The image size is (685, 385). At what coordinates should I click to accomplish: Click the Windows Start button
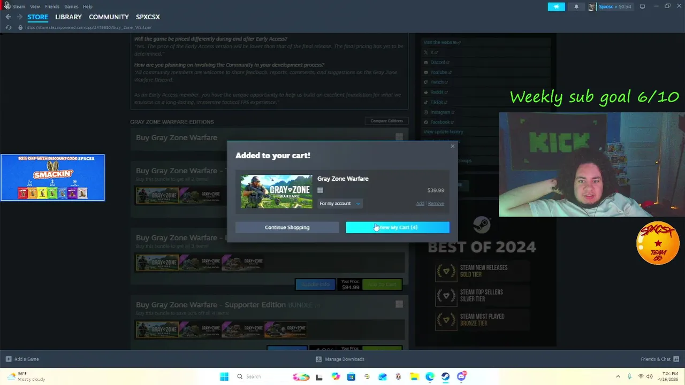pyautogui.click(x=224, y=376)
